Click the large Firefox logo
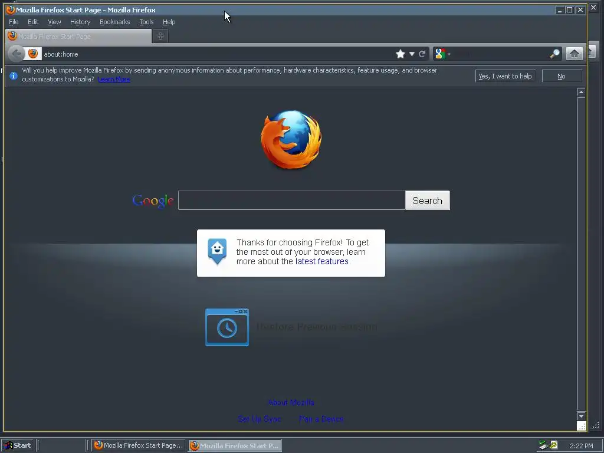 (x=291, y=139)
